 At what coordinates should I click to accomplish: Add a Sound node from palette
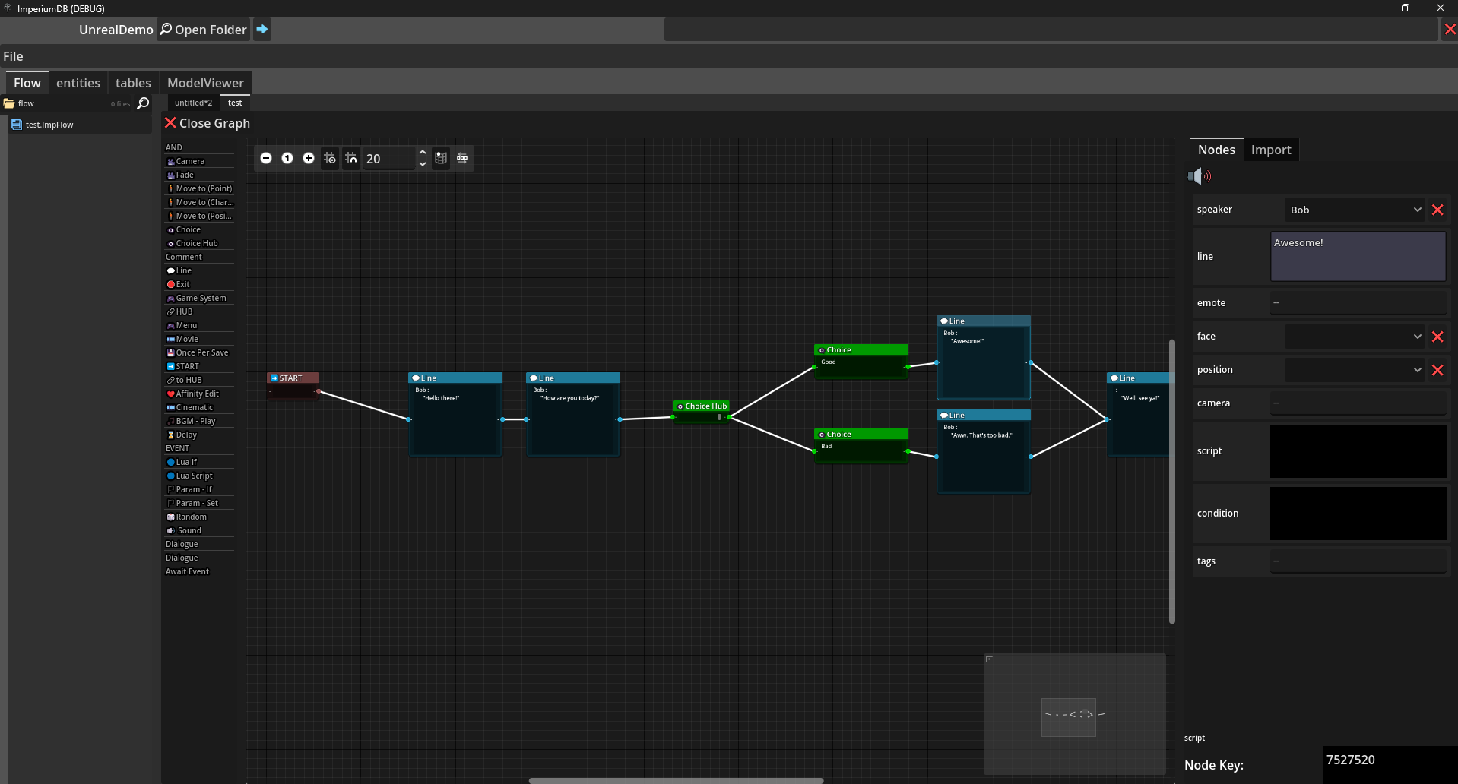pyautogui.click(x=199, y=530)
